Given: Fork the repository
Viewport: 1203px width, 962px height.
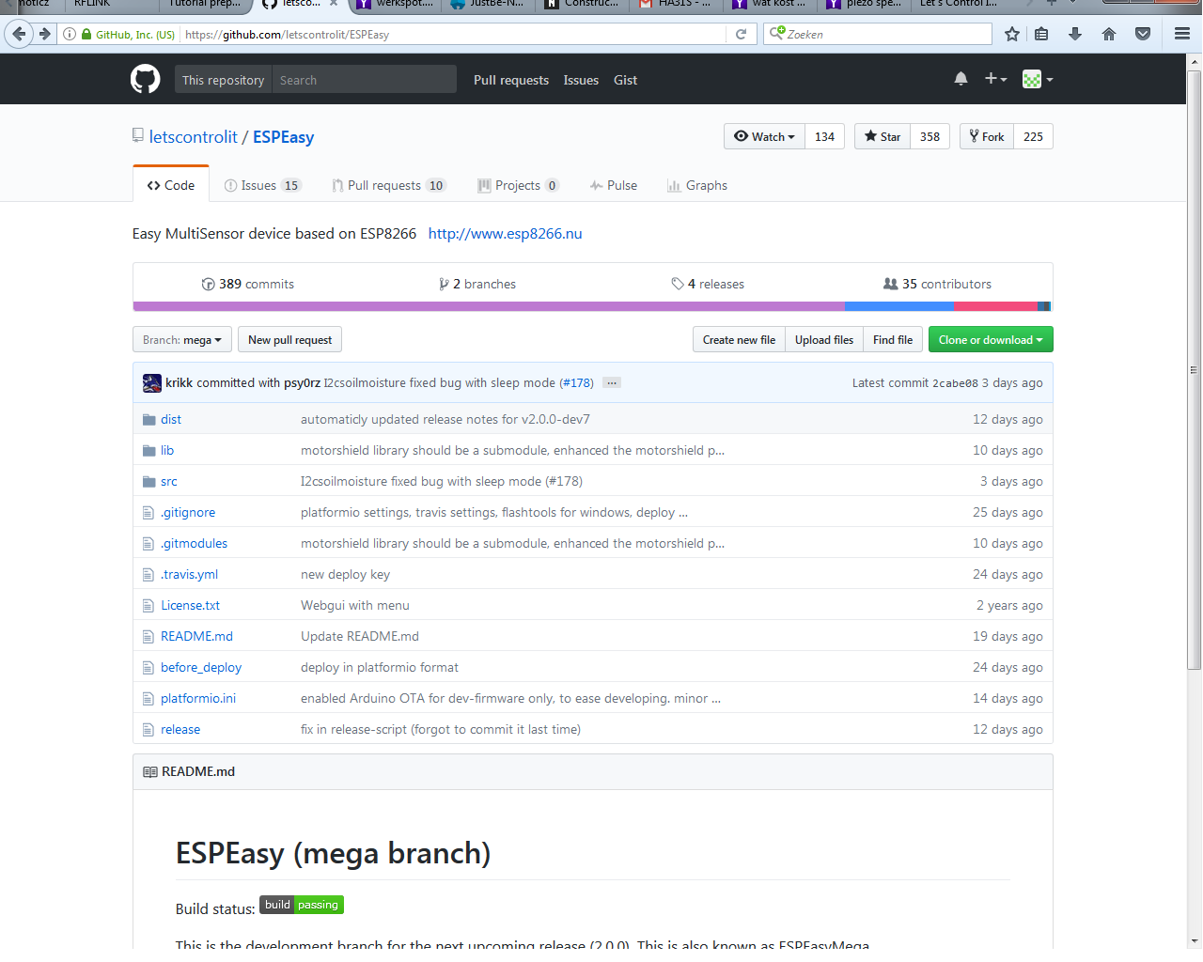Looking at the screenshot, I should point(987,136).
